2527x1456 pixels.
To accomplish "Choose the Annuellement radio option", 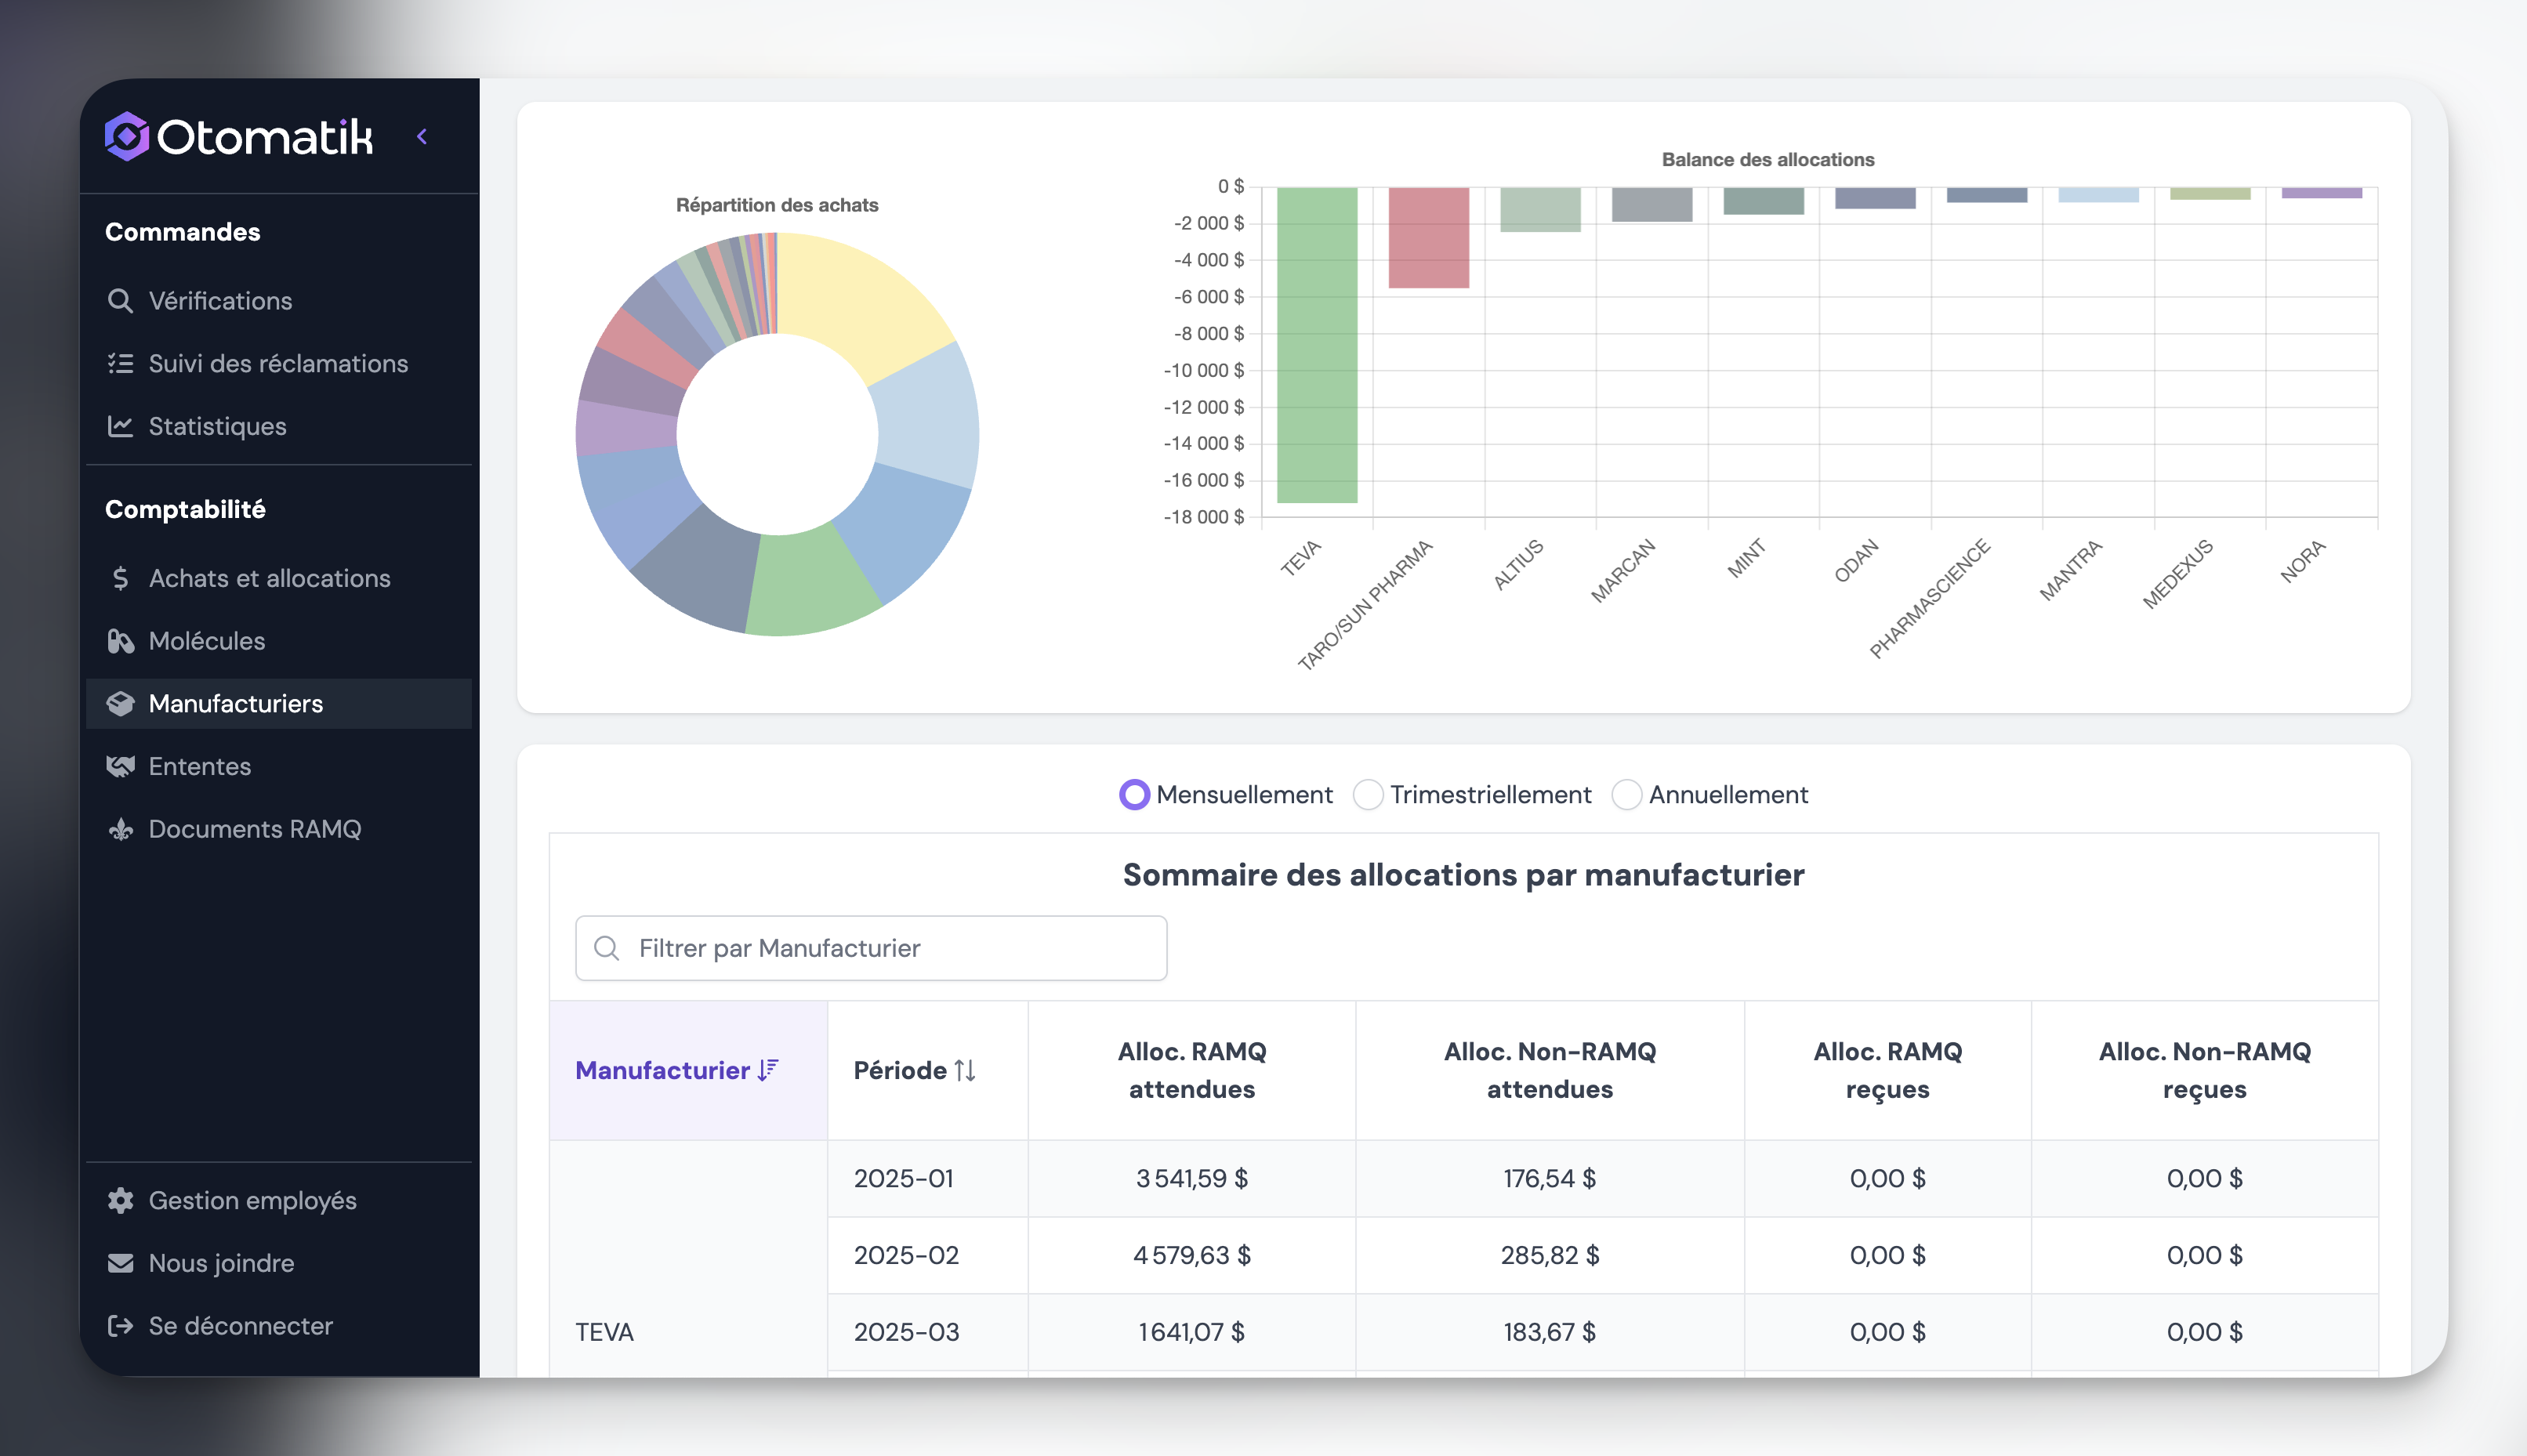I will click(x=1626, y=794).
